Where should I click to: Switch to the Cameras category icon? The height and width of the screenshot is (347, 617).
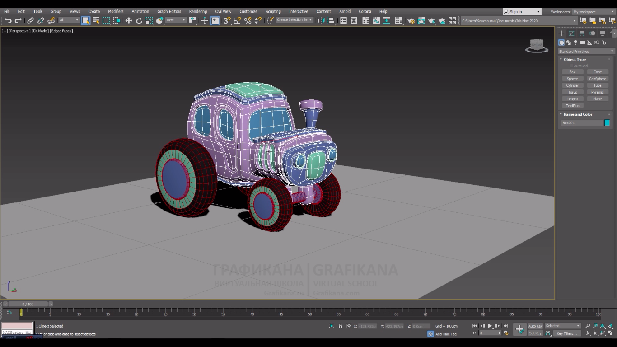pos(583,42)
